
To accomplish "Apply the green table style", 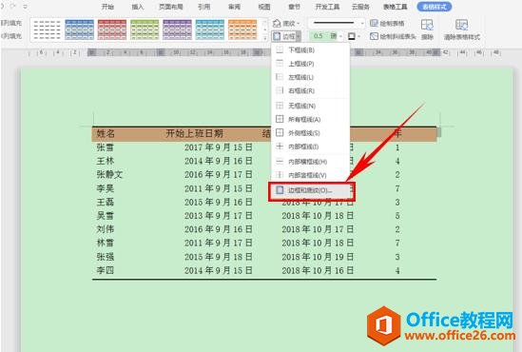I will [x=145, y=29].
